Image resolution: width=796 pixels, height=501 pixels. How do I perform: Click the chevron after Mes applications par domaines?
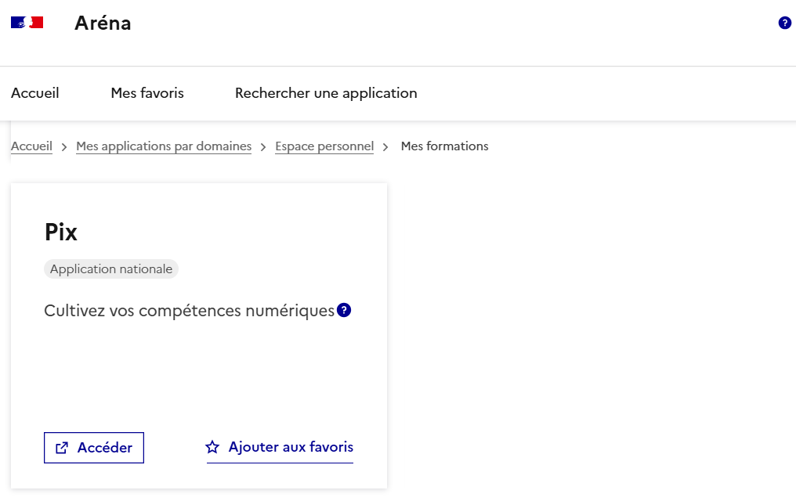pyautogui.click(x=263, y=147)
